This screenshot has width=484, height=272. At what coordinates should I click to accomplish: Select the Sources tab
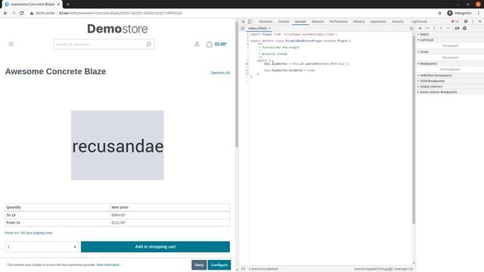pos(300,22)
